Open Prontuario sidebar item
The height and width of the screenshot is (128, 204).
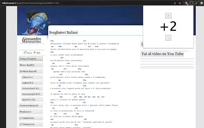(31, 112)
